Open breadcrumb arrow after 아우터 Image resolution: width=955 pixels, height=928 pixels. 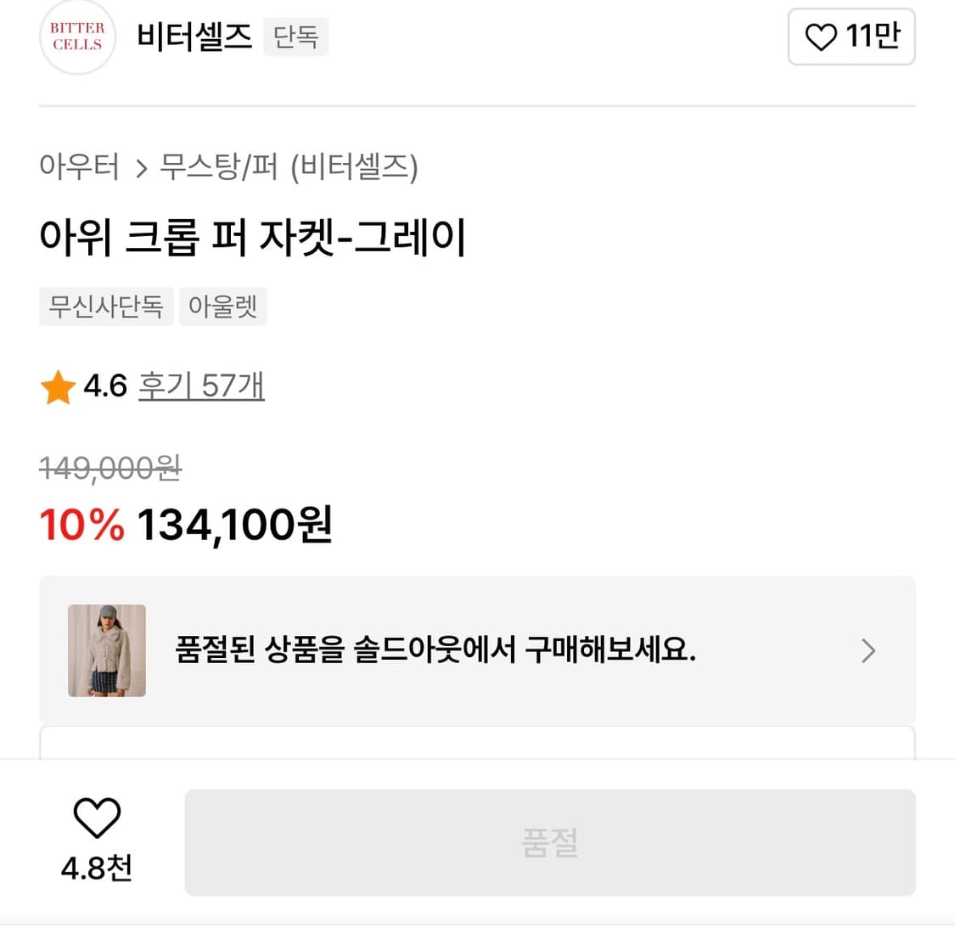(140, 168)
